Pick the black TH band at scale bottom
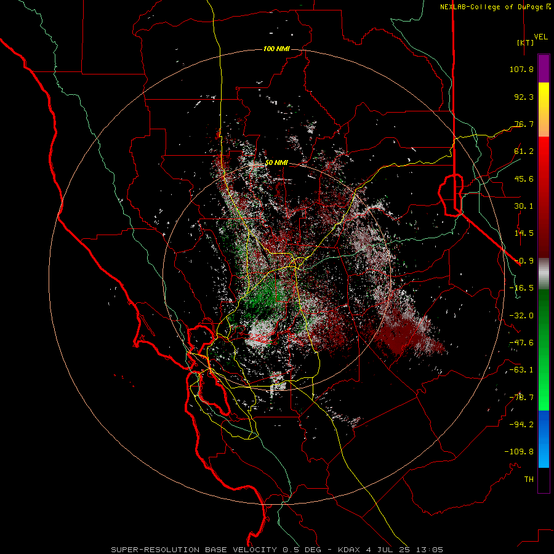Image resolution: width=554 pixels, height=554 pixels. [x=544, y=480]
